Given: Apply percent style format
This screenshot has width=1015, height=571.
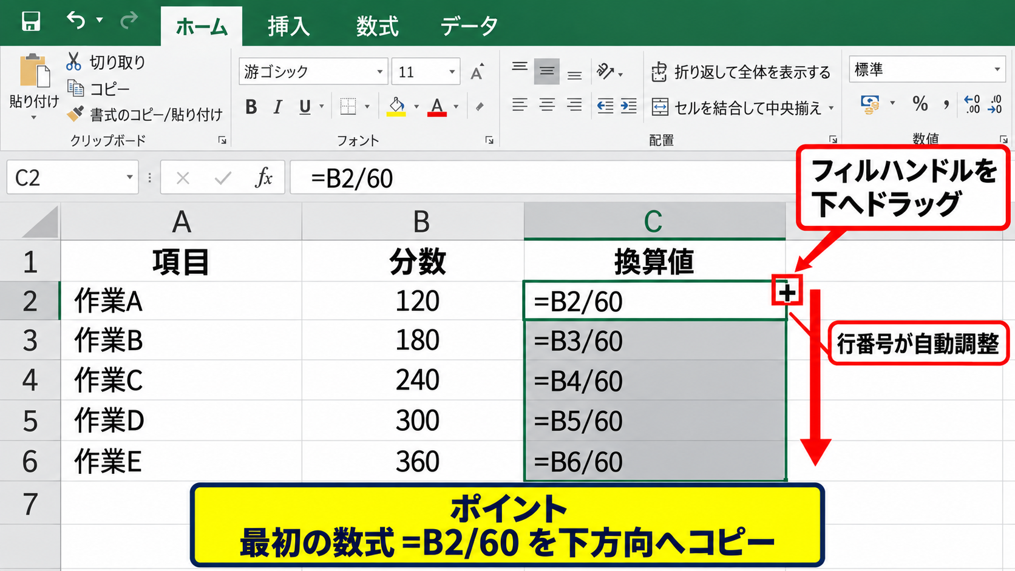Looking at the screenshot, I should pyautogui.click(x=920, y=104).
